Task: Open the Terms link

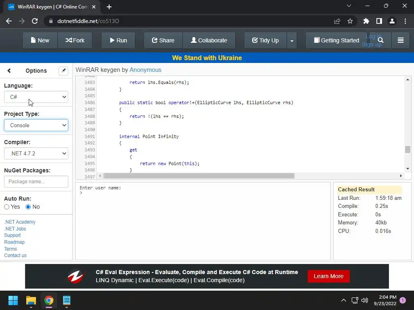Action: 11,249
